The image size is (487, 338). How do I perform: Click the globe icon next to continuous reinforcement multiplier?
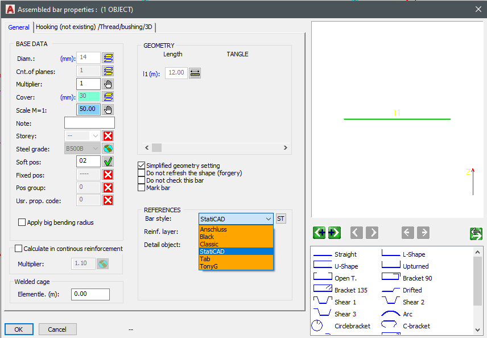(x=103, y=264)
